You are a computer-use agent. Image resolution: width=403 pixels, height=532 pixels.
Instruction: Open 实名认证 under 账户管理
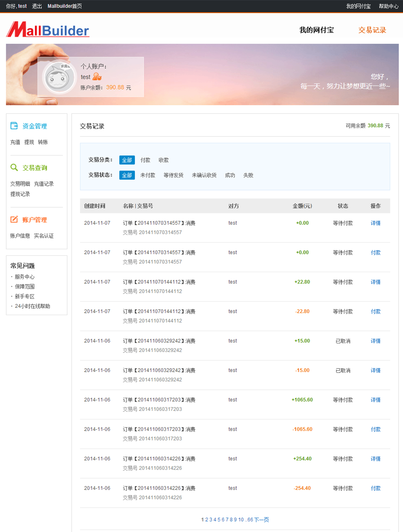[x=44, y=236]
